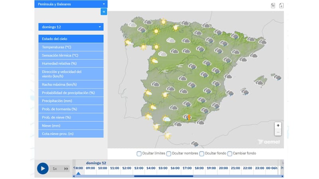Choose Prob. de tormenta (%)
Image resolution: width=319 pixels, height=179 pixels.
click(71, 109)
